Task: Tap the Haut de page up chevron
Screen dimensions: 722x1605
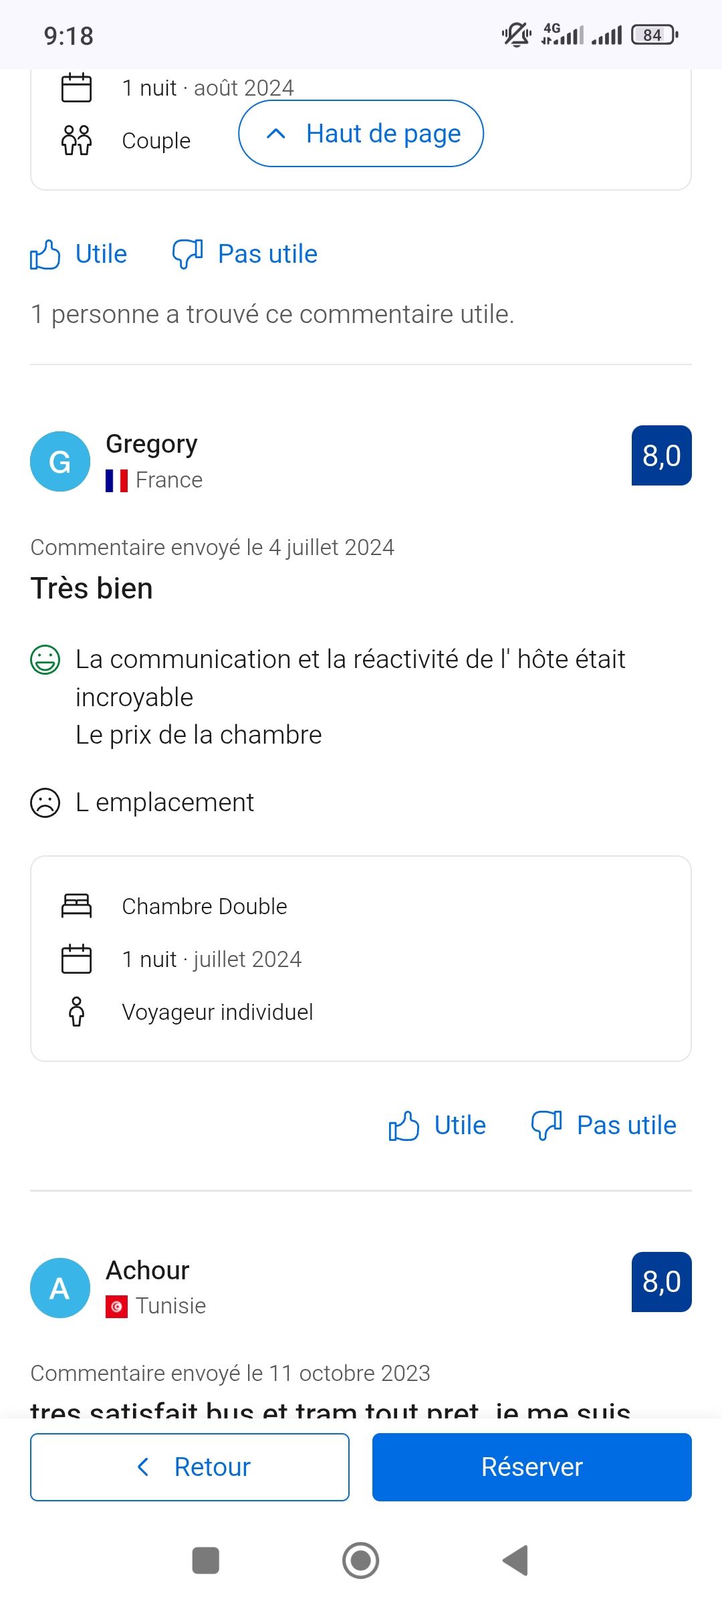Action: tap(276, 134)
